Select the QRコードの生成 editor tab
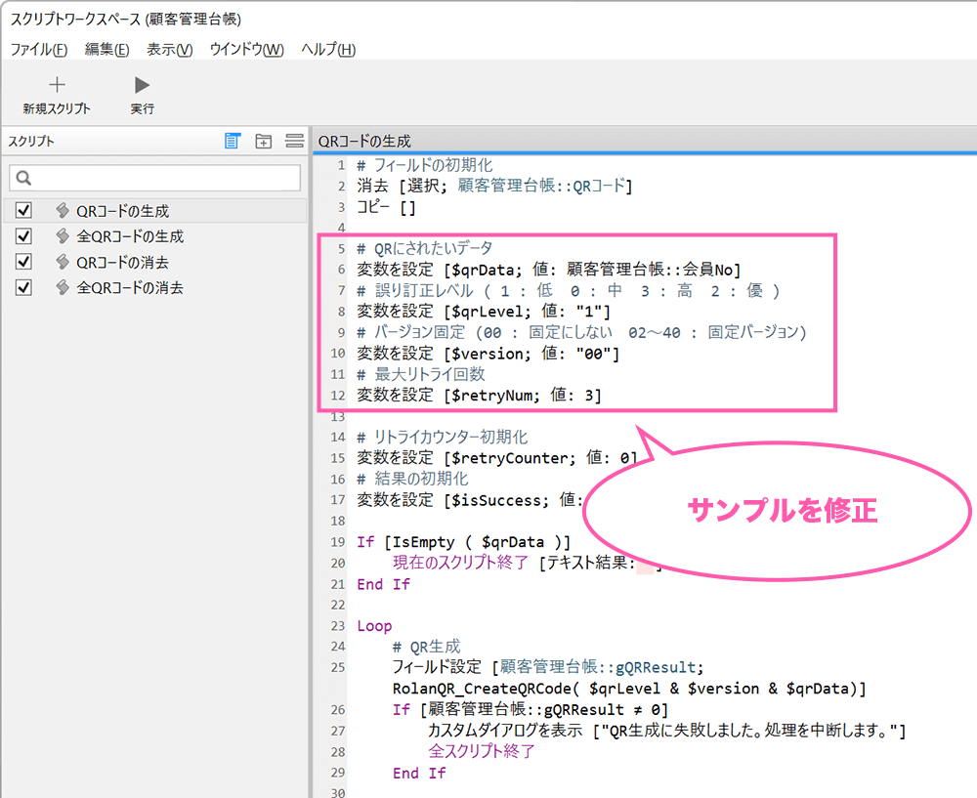Viewport: 977px width, 798px height. click(x=366, y=141)
